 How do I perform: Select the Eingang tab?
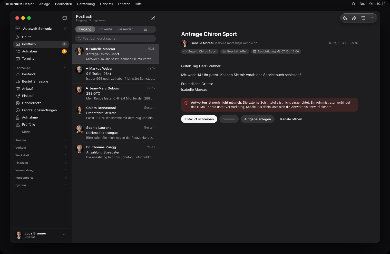coord(85,29)
